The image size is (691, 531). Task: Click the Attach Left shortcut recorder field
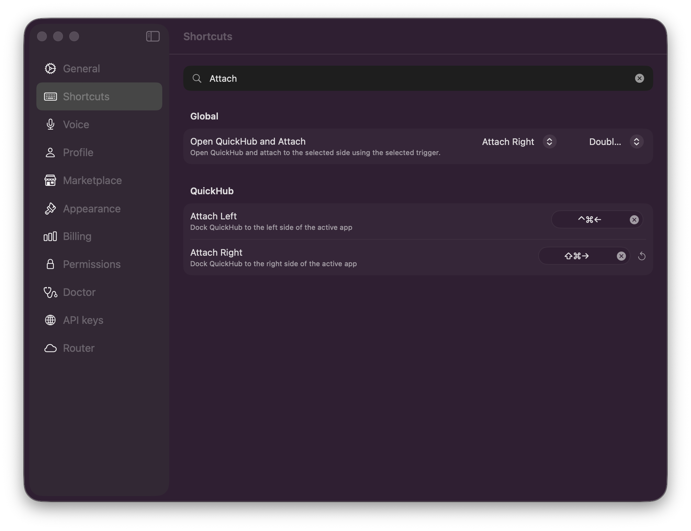coord(597,220)
